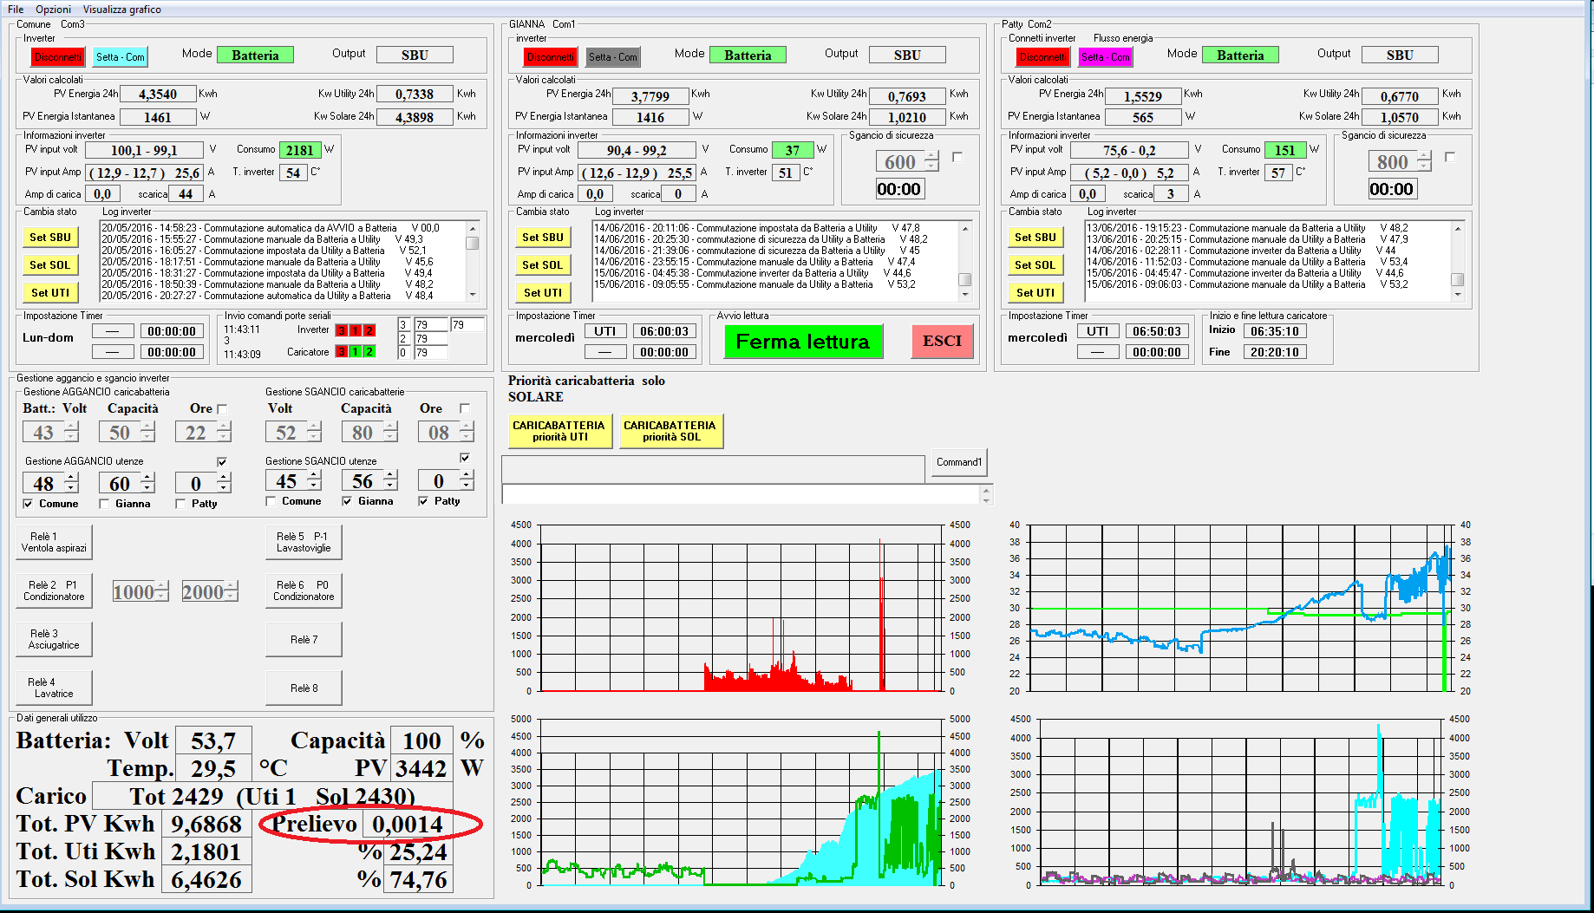
Task: Toggle the Gestione AGGANCIO utenze checkbox
Action: pyautogui.click(x=222, y=461)
